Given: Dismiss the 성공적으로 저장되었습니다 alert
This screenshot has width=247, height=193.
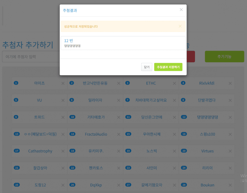Looking at the screenshot, I should [x=180, y=26].
